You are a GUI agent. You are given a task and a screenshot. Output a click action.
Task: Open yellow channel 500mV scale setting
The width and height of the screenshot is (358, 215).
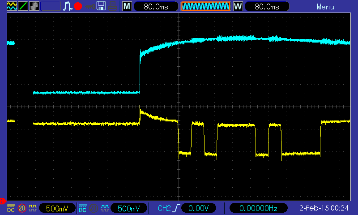coord(57,208)
